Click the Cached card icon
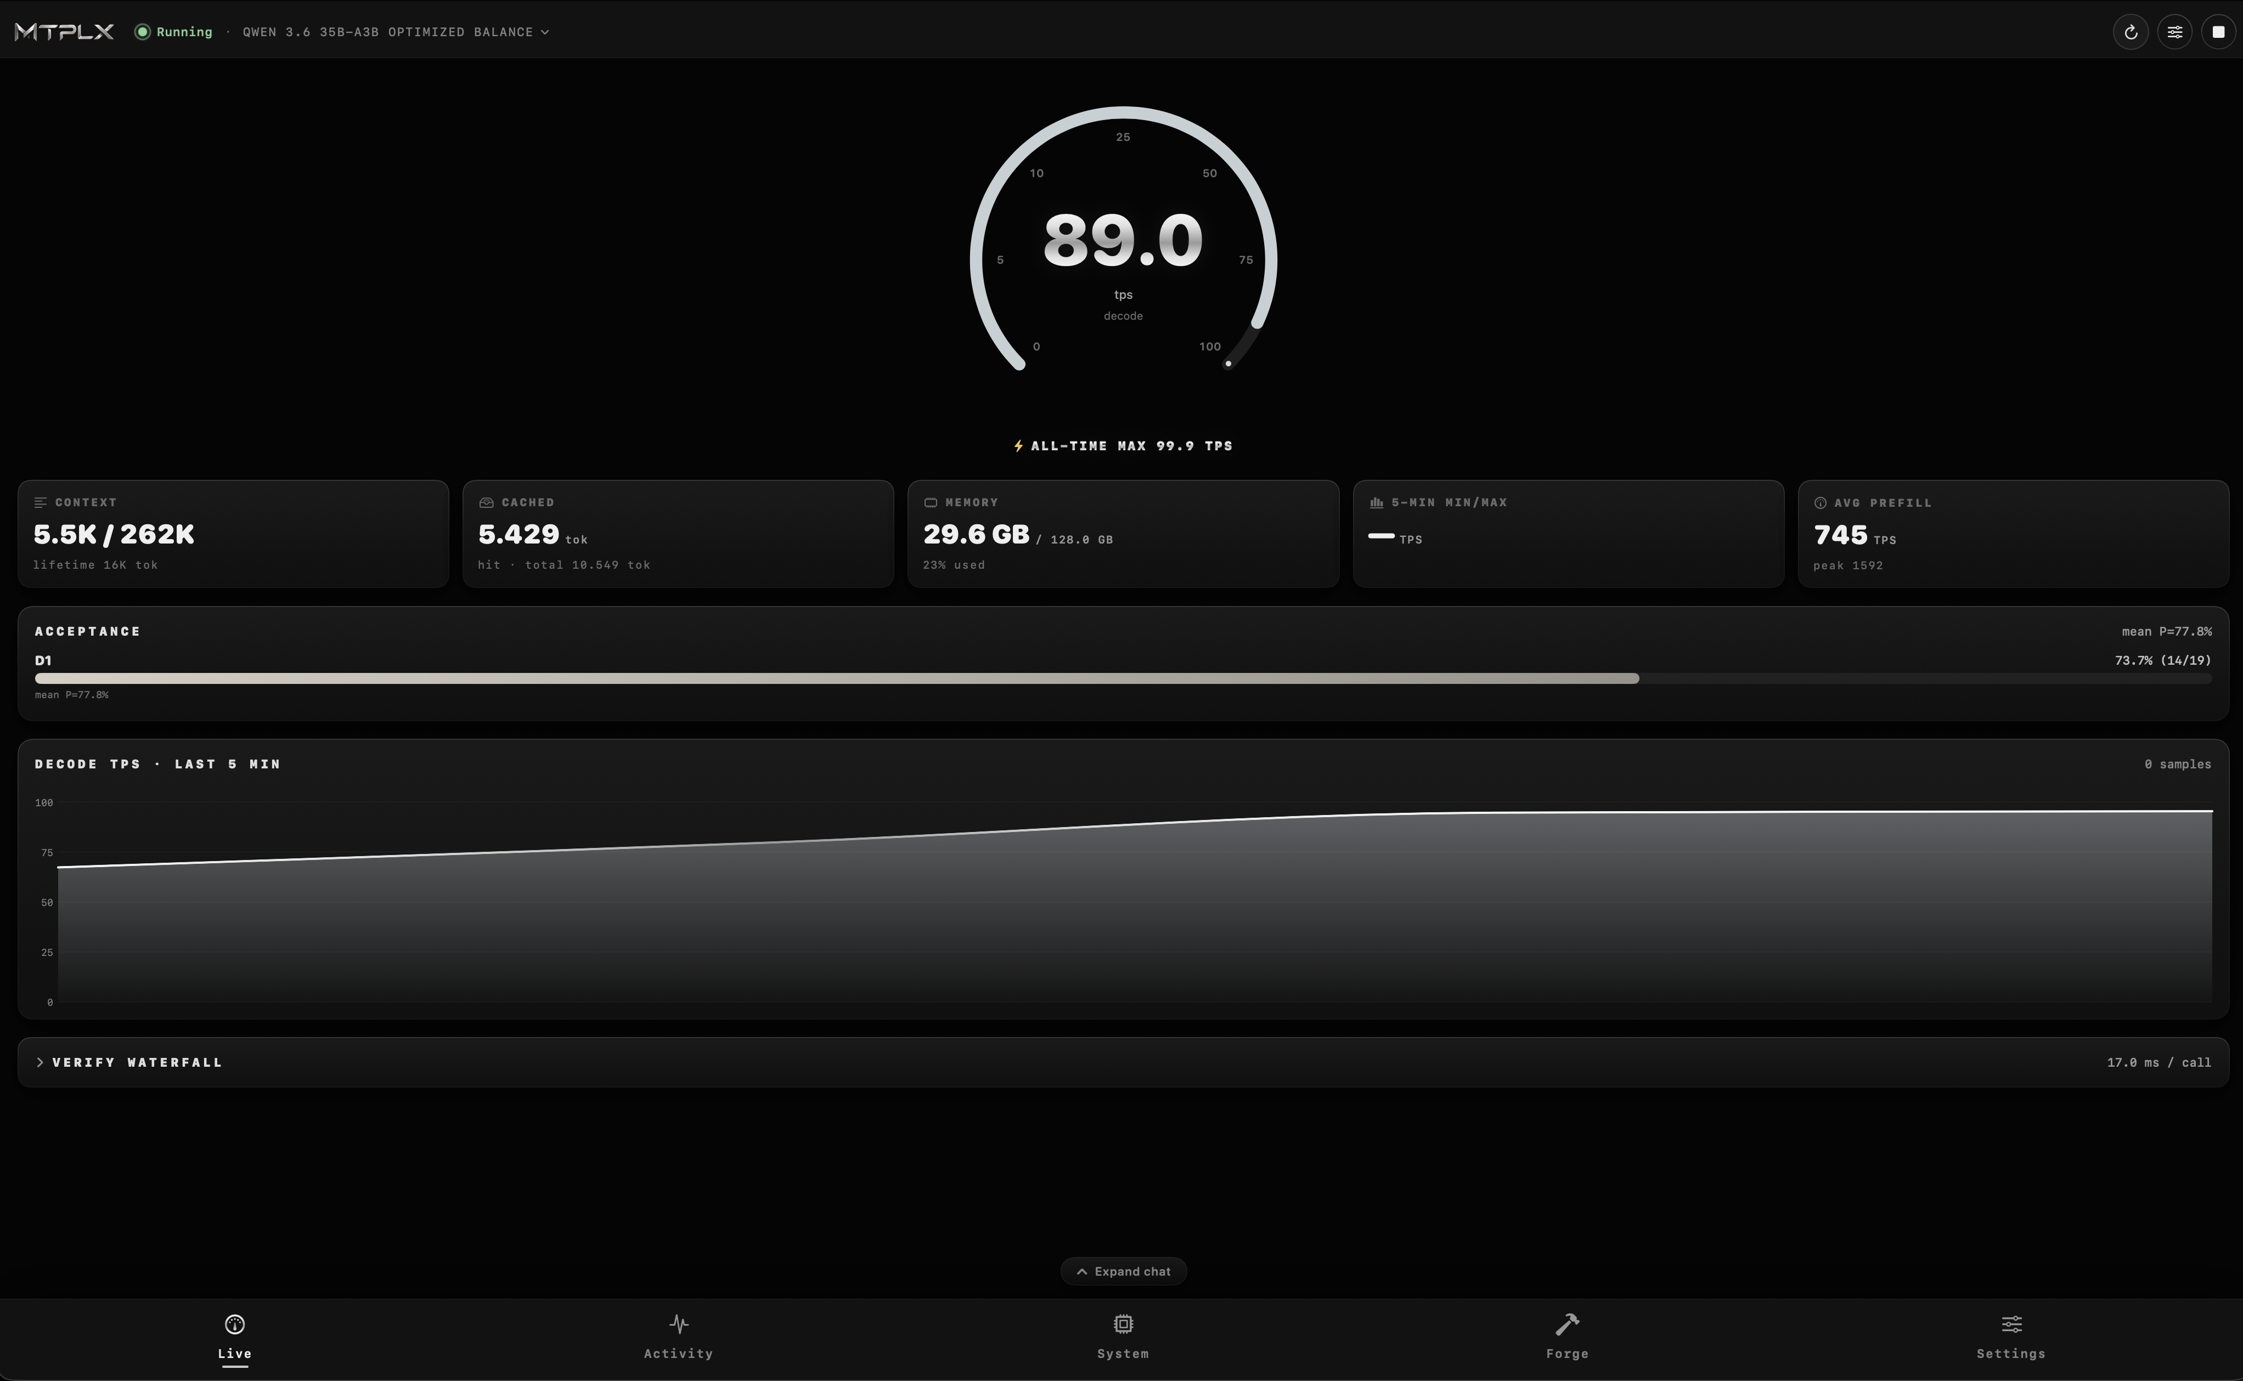The image size is (2243, 1381). [486, 502]
